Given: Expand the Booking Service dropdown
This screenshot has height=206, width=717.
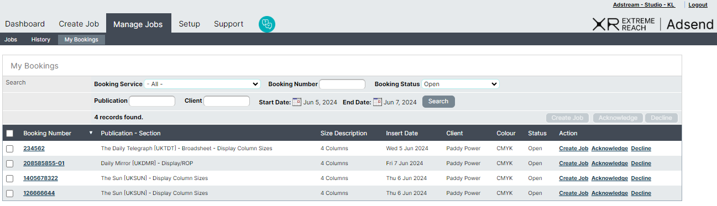Looking at the screenshot, I should click(x=202, y=84).
